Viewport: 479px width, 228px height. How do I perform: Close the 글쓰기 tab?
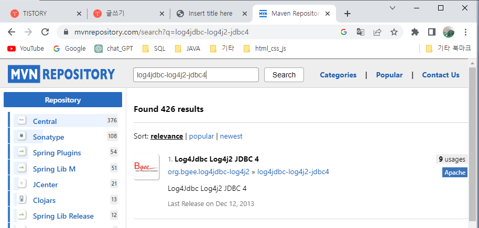click(x=162, y=14)
